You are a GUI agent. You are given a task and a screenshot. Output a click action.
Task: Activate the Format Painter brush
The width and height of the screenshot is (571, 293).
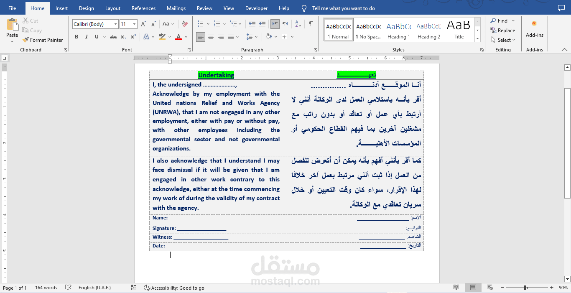pos(43,40)
